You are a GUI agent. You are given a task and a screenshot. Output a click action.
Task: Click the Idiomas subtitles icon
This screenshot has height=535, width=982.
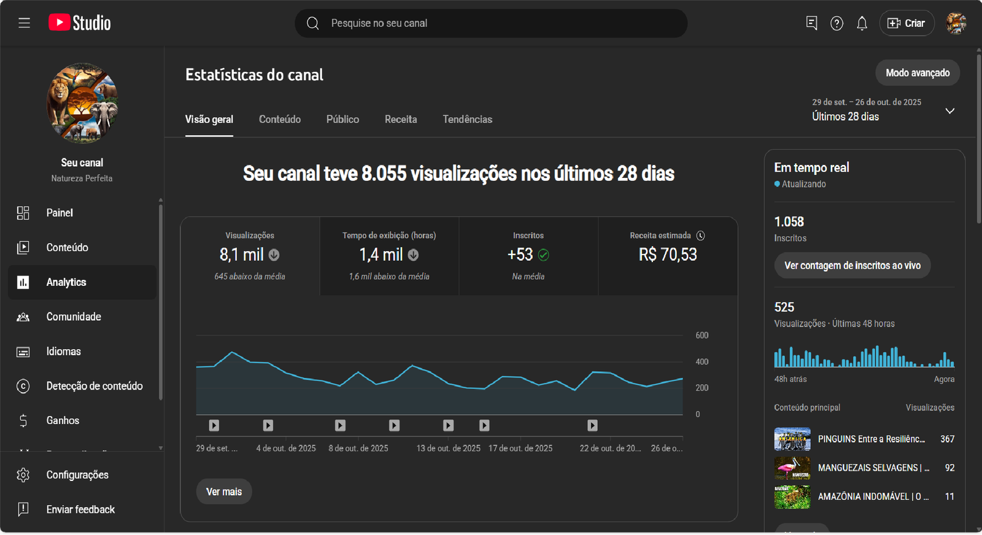23,352
